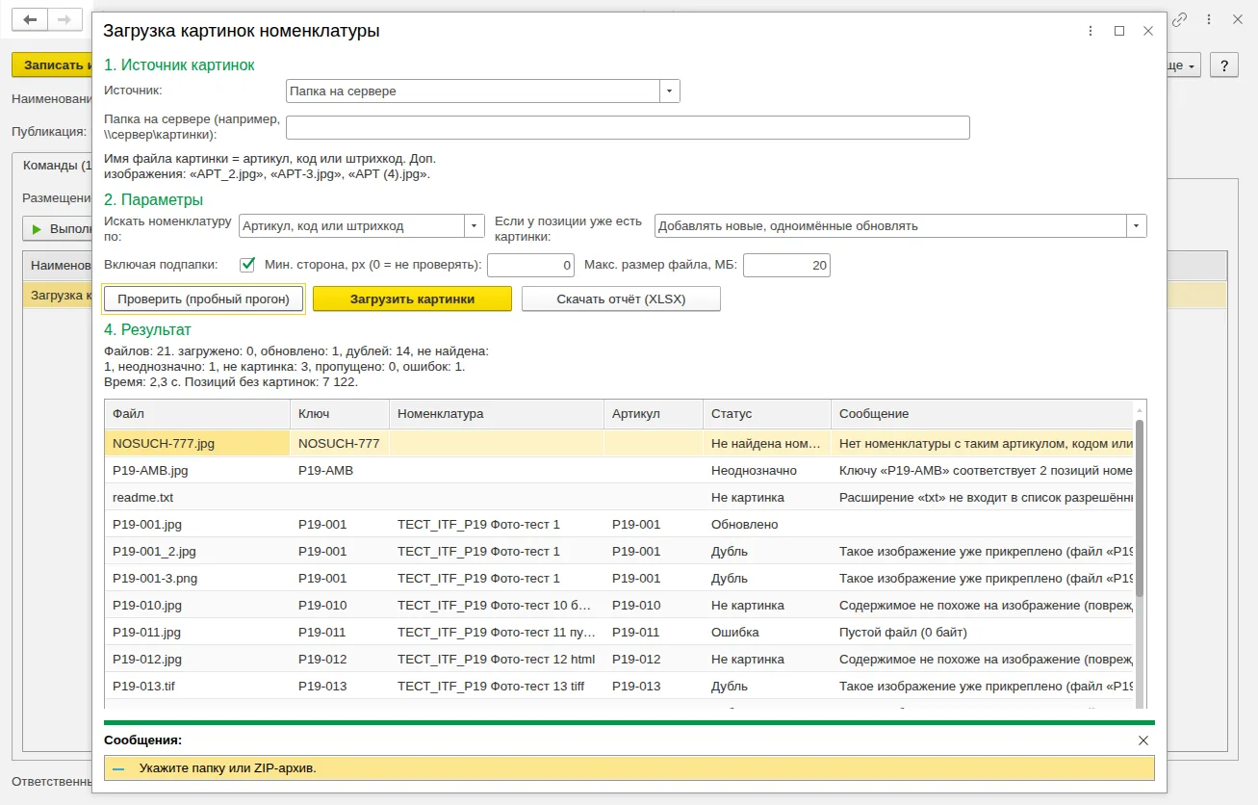
Task: Click the back arrow in background window
Action: (29, 19)
